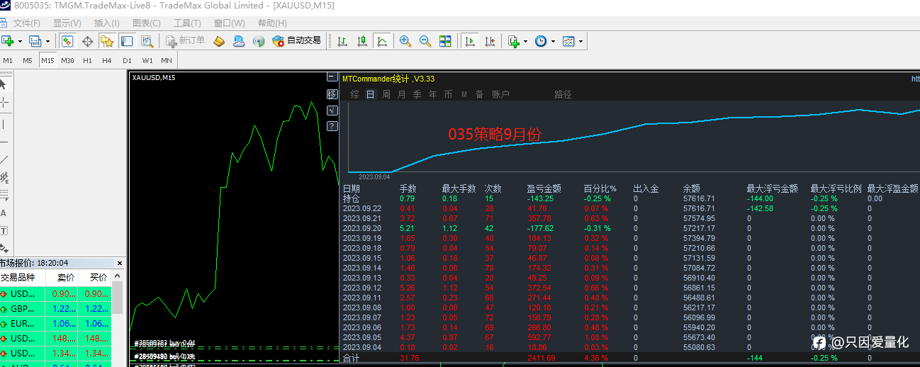Screen dimensions: 920x367
Task: Open the indicators list icon
Action: point(514,41)
